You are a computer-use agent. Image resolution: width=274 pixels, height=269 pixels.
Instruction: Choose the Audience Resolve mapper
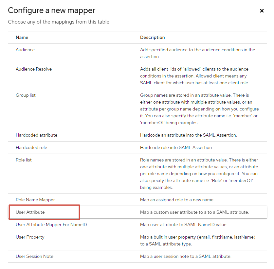coord(34,69)
